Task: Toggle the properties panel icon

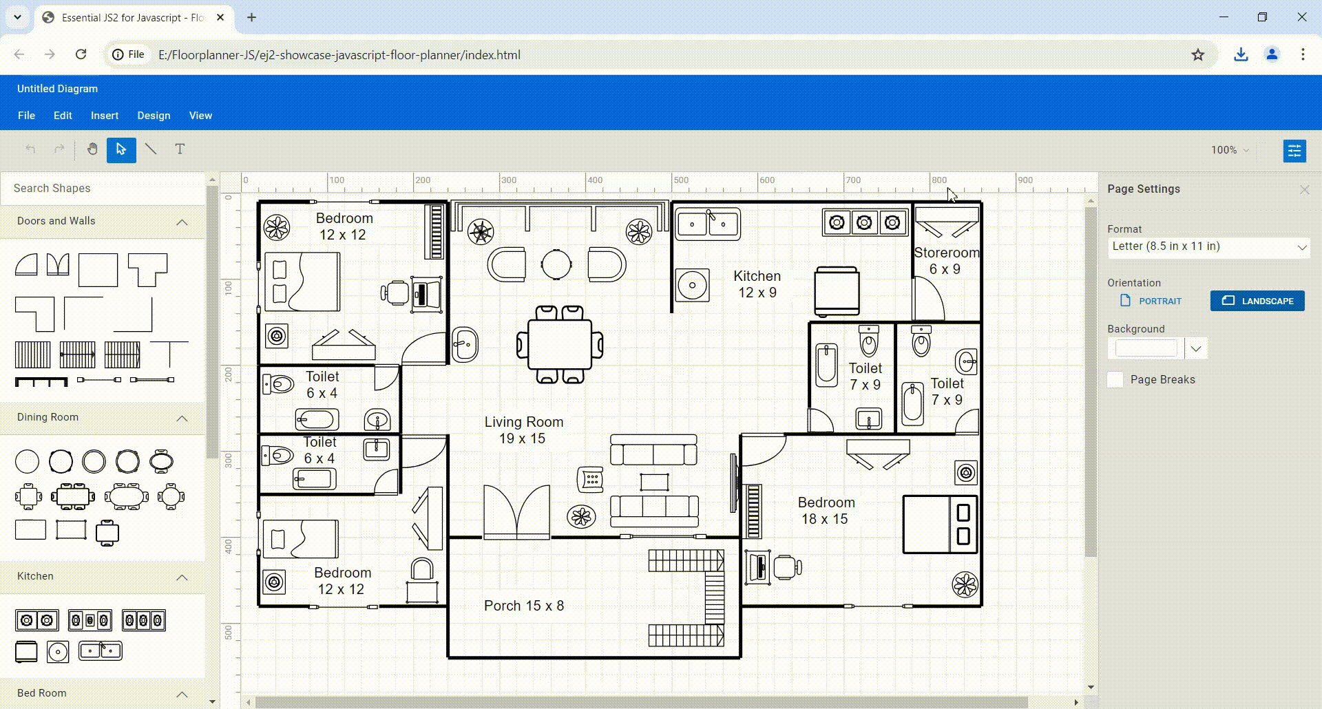Action: pyautogui.click(x=1294, y=150)
